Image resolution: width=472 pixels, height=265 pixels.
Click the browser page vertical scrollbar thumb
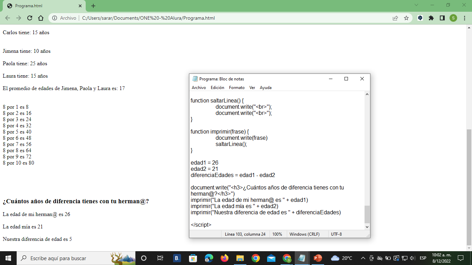(469, 187)
